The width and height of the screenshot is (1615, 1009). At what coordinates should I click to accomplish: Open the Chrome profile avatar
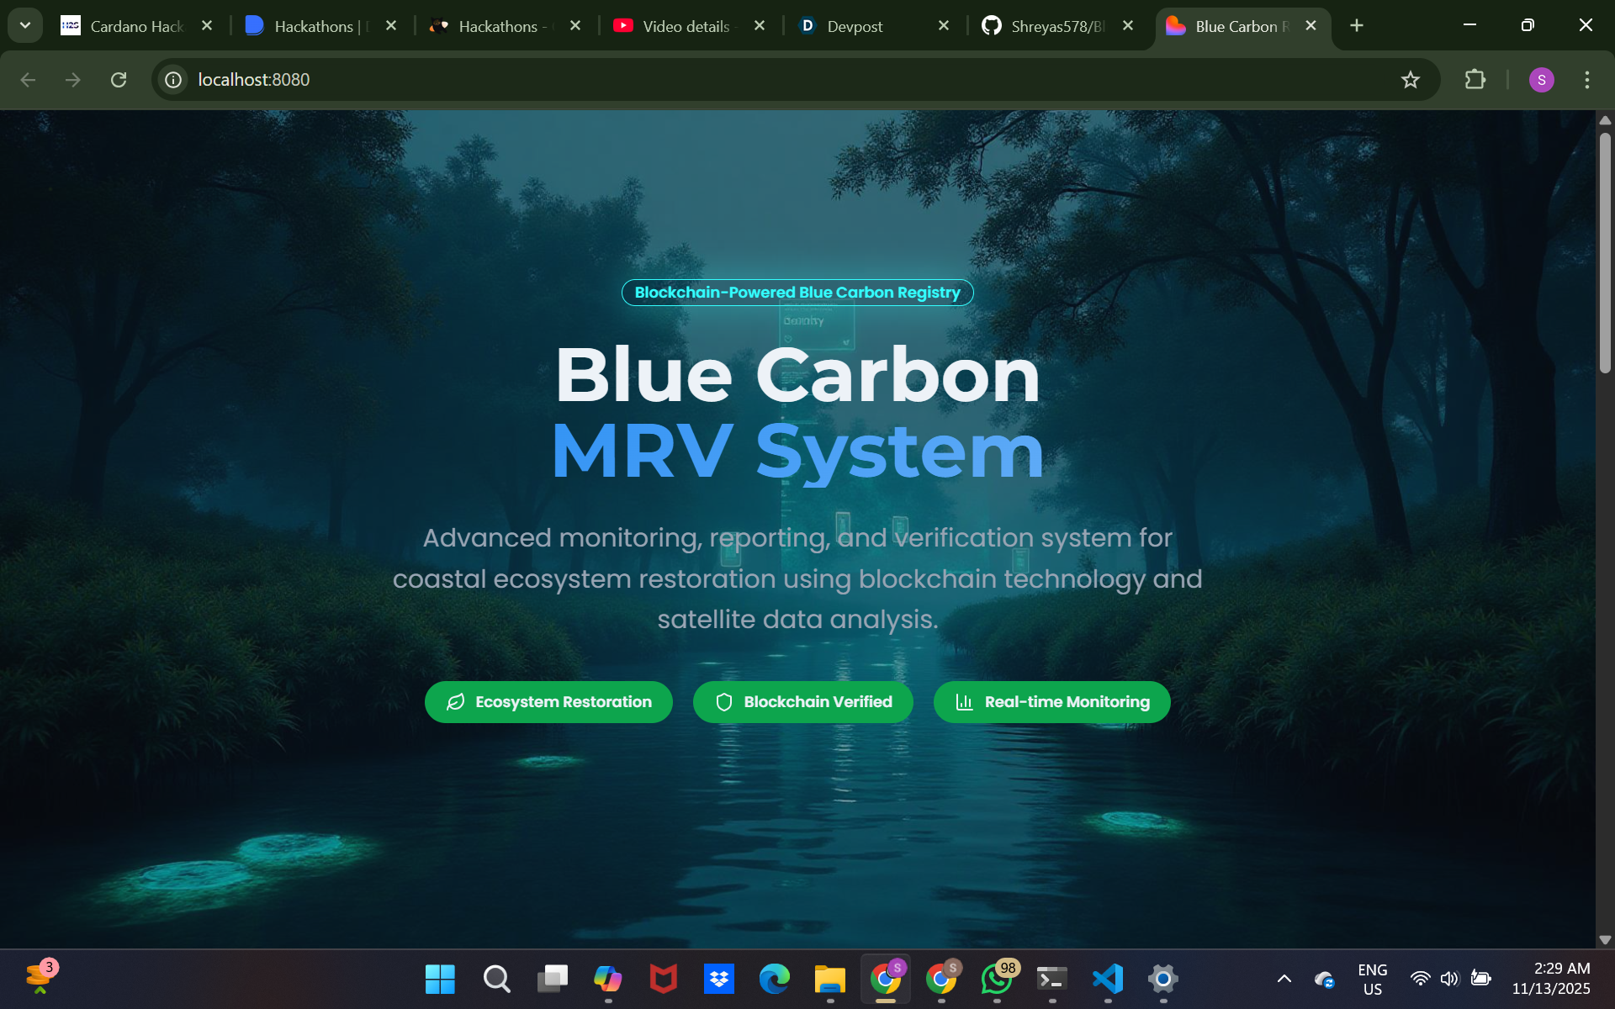[1541, 80]
